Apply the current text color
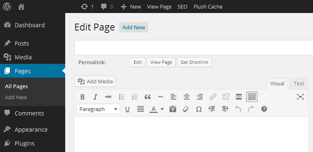This screenshot has width=313, height=152. tap(154, 109)
